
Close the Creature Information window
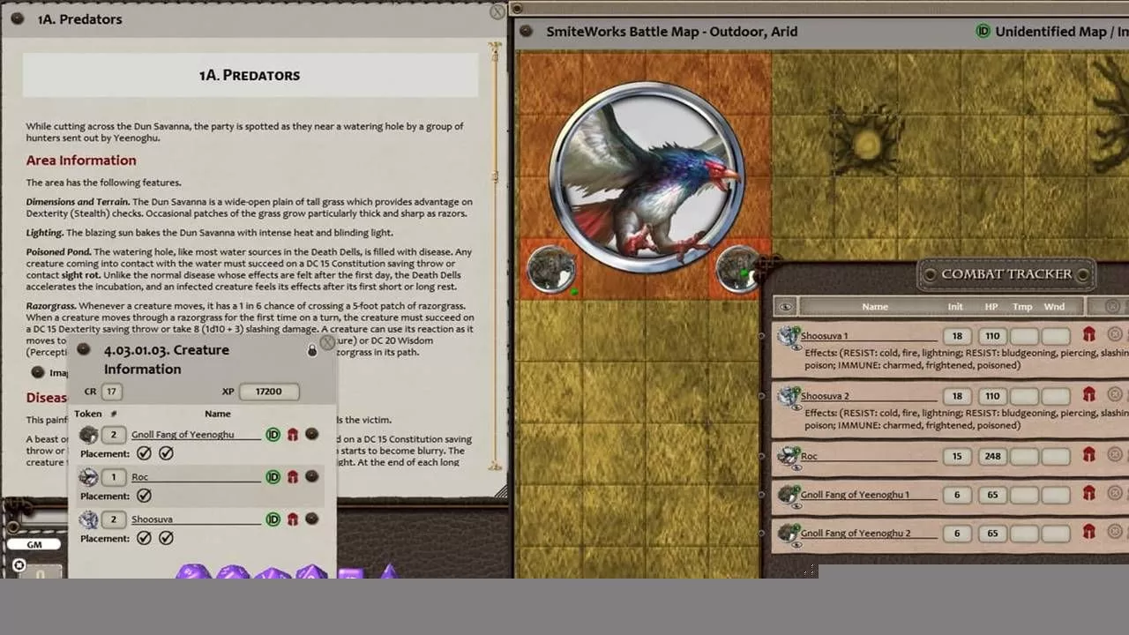coord(326,341)
